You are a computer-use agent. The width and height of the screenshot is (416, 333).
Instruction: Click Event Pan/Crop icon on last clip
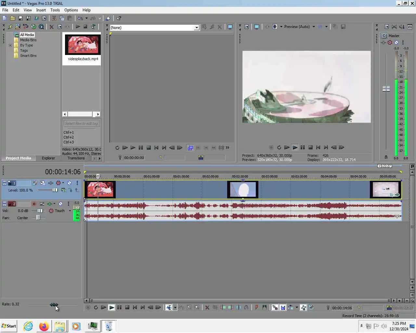point(392,195)
